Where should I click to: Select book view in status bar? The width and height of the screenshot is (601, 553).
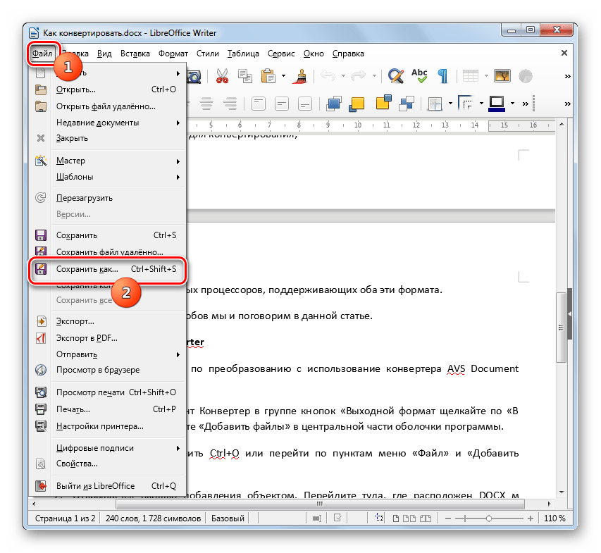tap(426, 518)
